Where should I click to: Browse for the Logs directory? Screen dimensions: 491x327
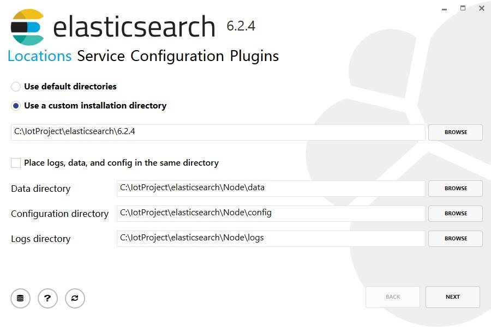[456, 239]
